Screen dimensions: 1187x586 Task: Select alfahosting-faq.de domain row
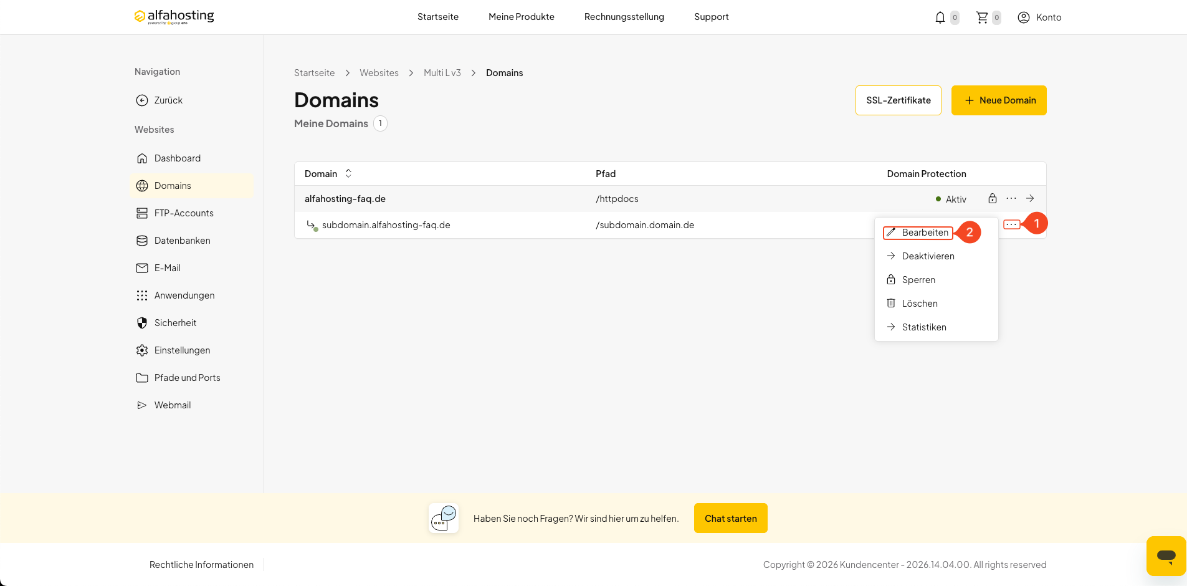[670, 199]
